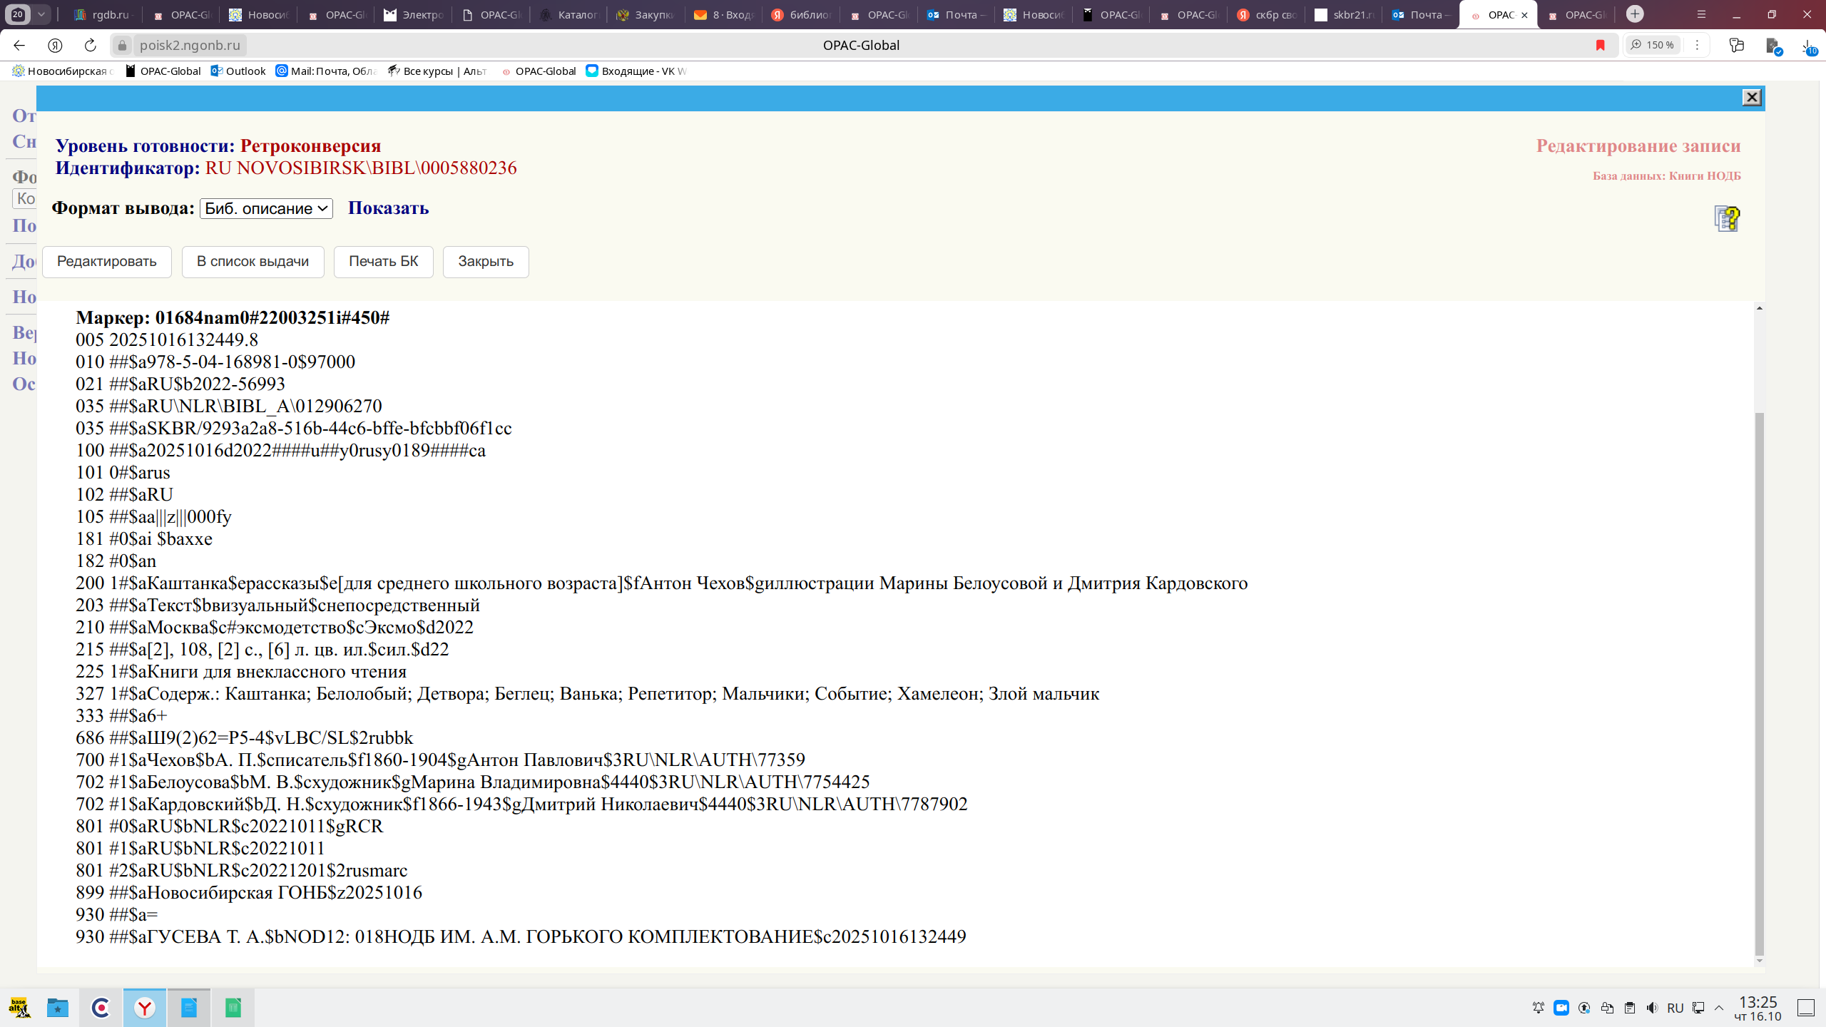This screenshot has height=1027, width=1826.
Task: Click the help icon with question mark
Action: click(x=1727, y=218)
